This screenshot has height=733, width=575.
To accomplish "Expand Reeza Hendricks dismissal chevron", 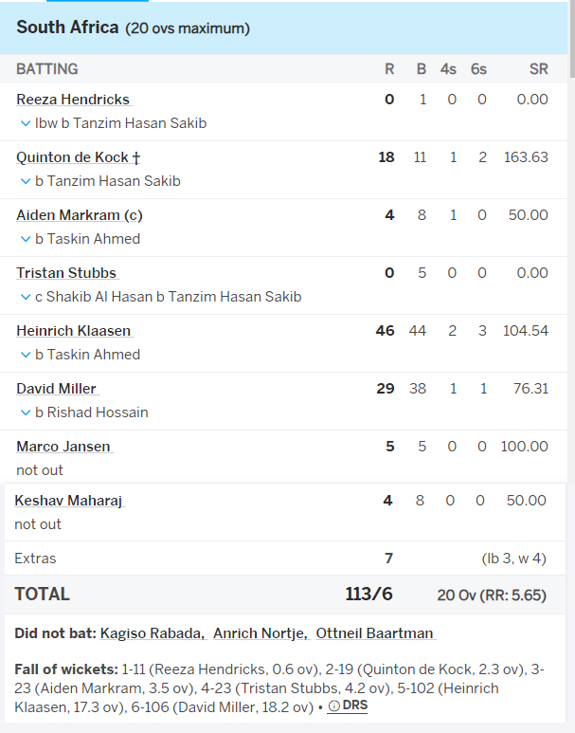I will (26, 124).
